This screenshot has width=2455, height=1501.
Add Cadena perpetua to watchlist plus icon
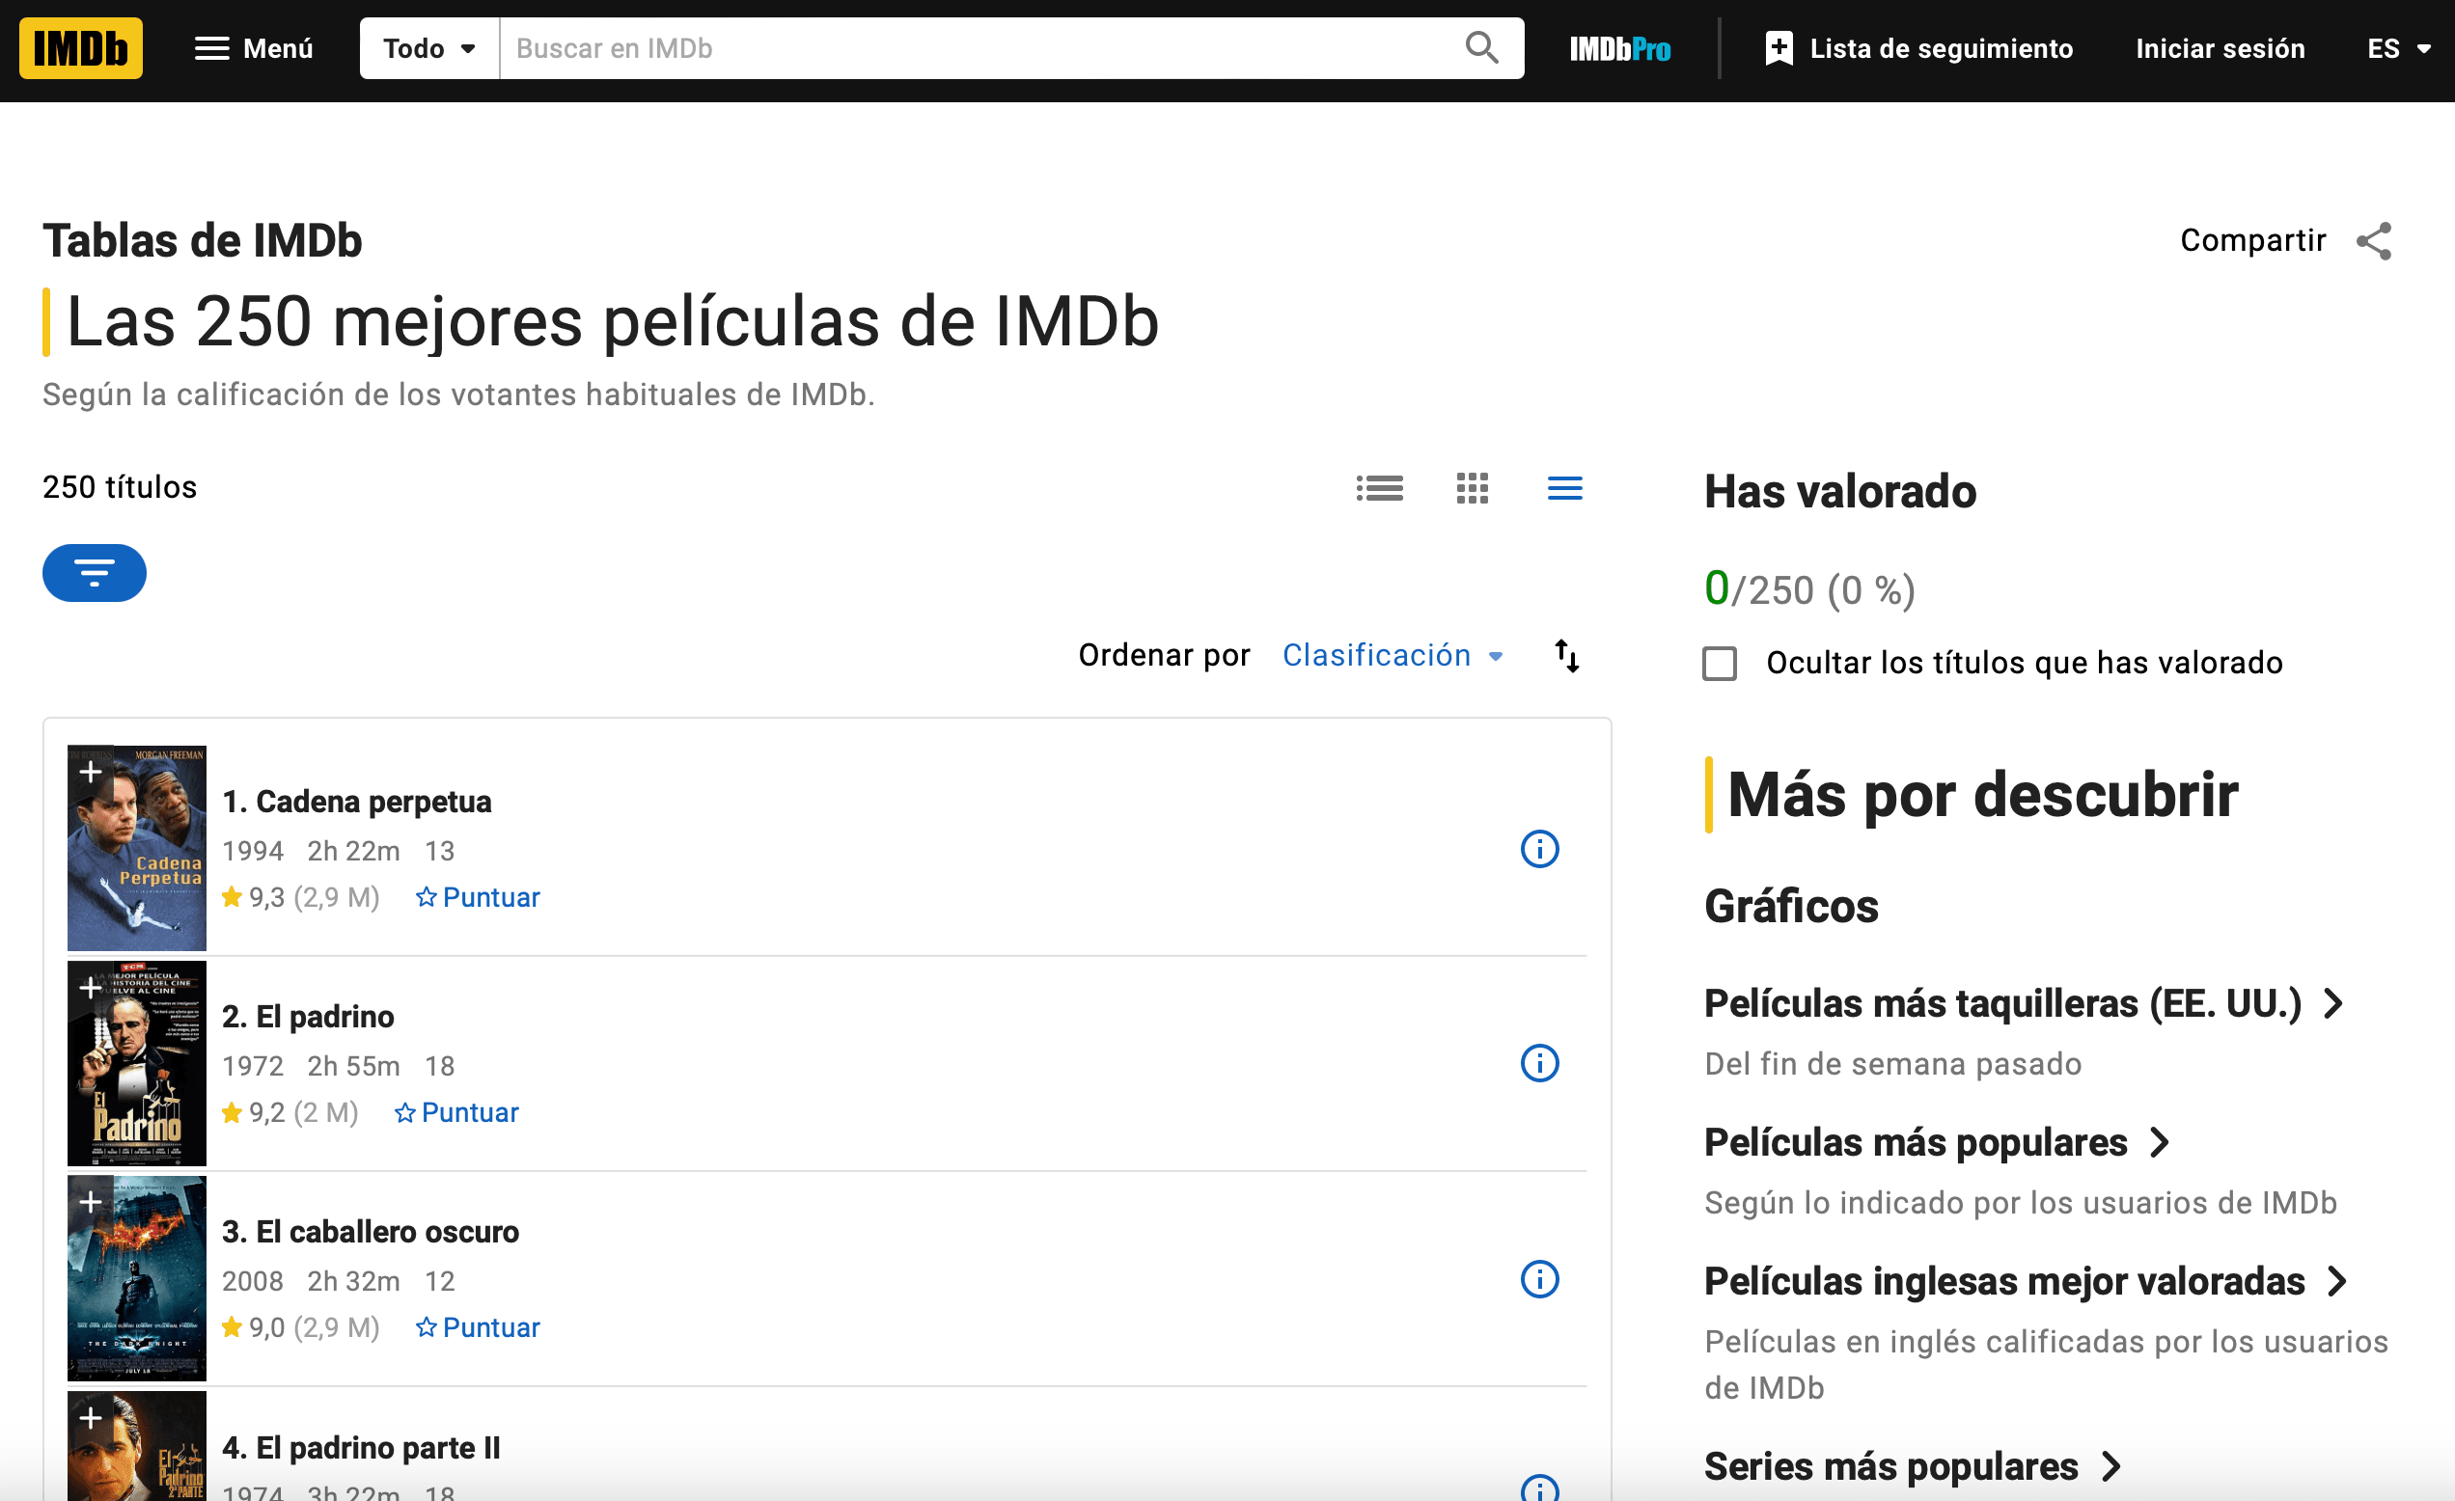click(x=91, y=772)
